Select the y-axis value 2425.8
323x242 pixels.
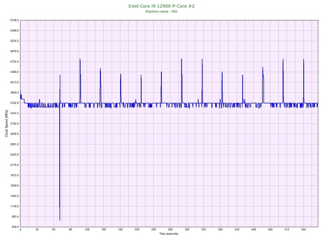(14, 154)
